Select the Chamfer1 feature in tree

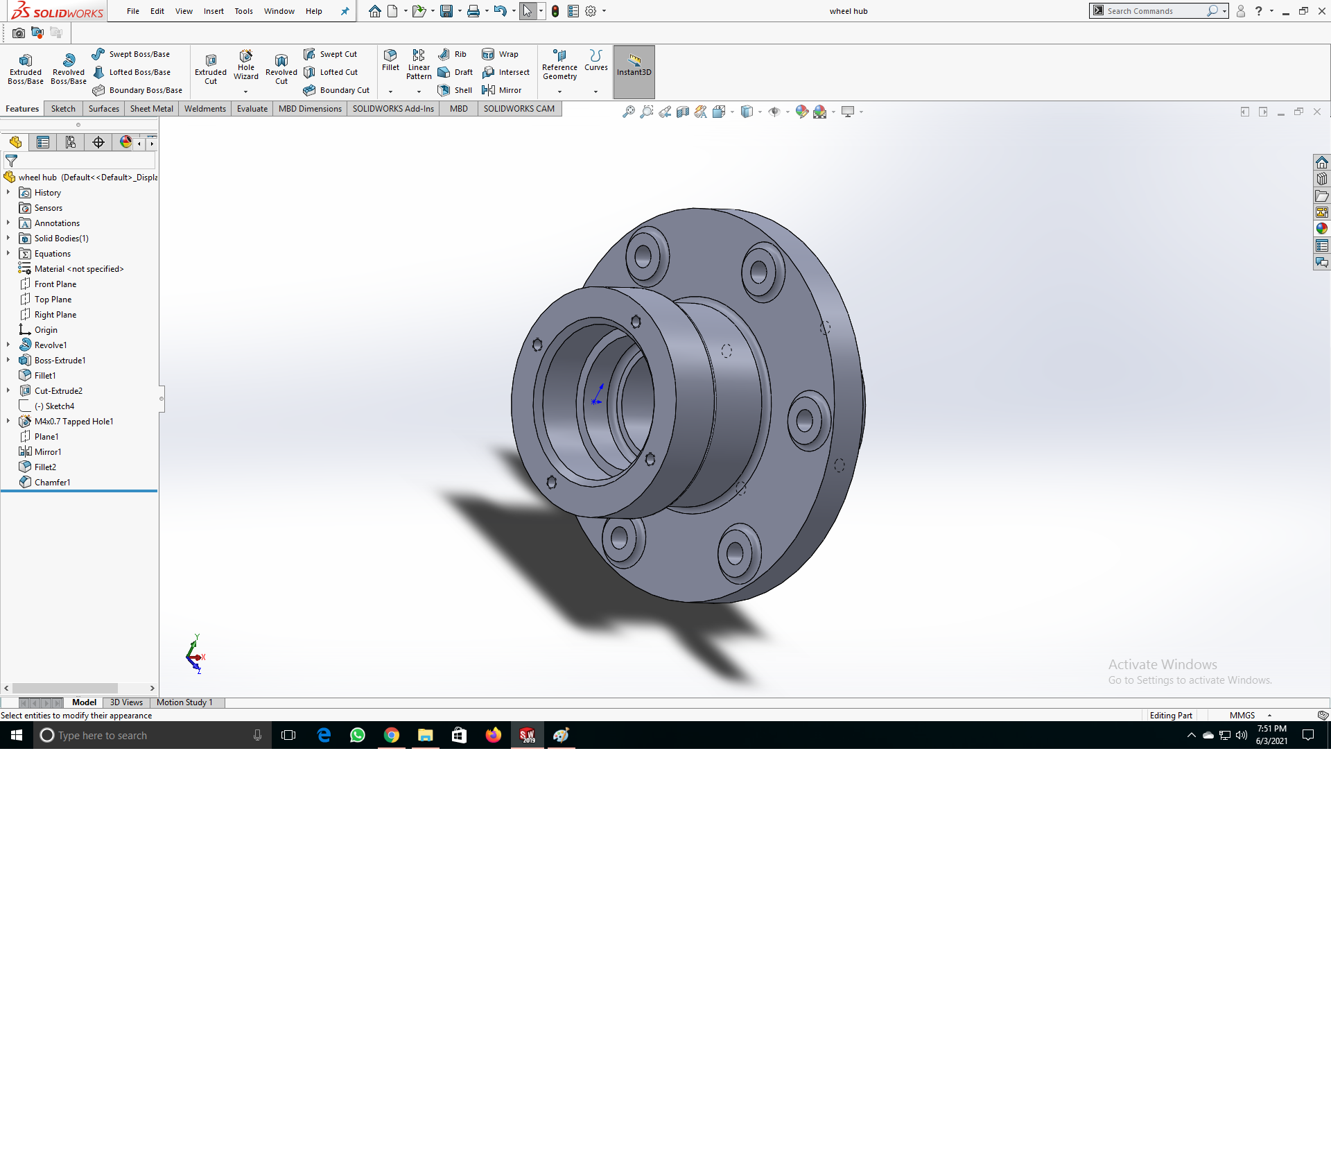coord(52,482)
